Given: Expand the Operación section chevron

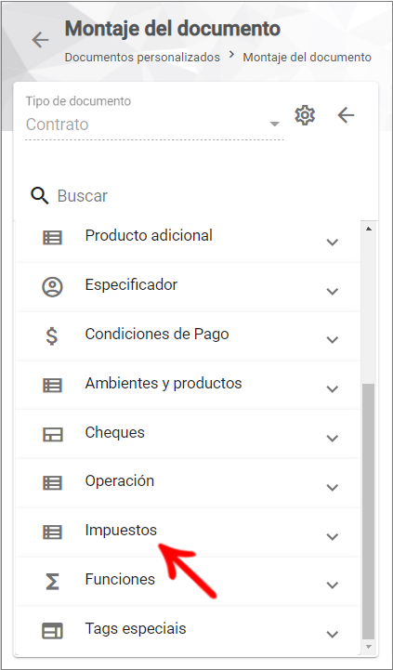Looking at the screenshot, I should pyautogui.click(x=333, y=487).
